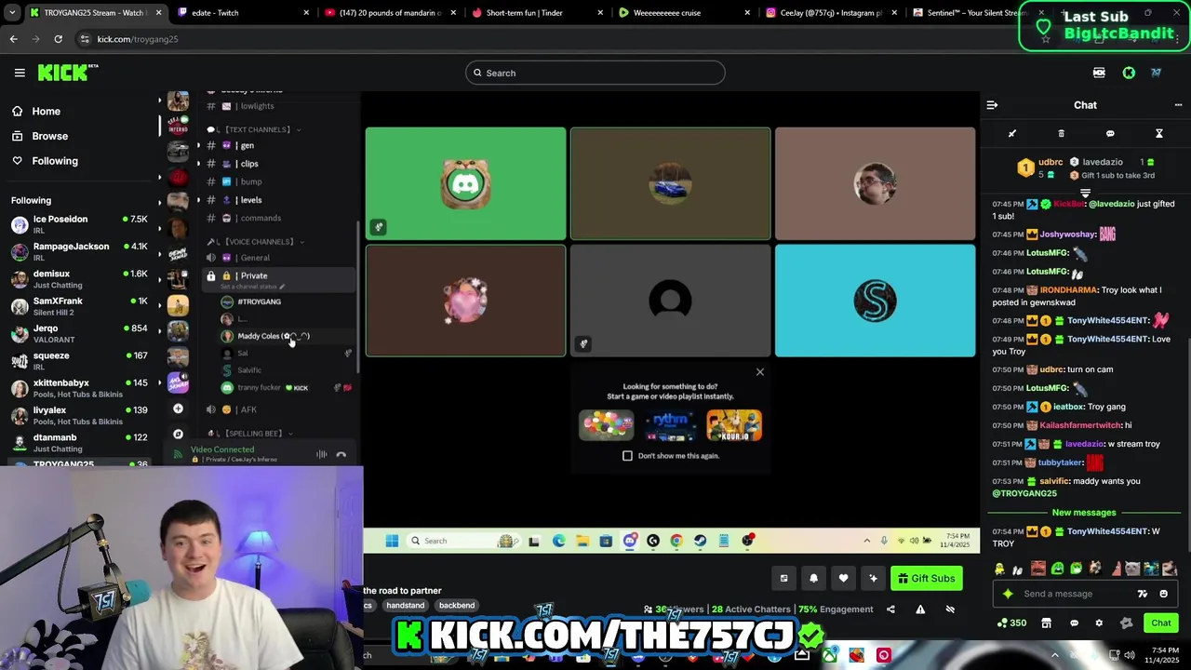Click the hidden-eye icon below stream
This screenshot has height=670, width=1191.
pos(950,610)
